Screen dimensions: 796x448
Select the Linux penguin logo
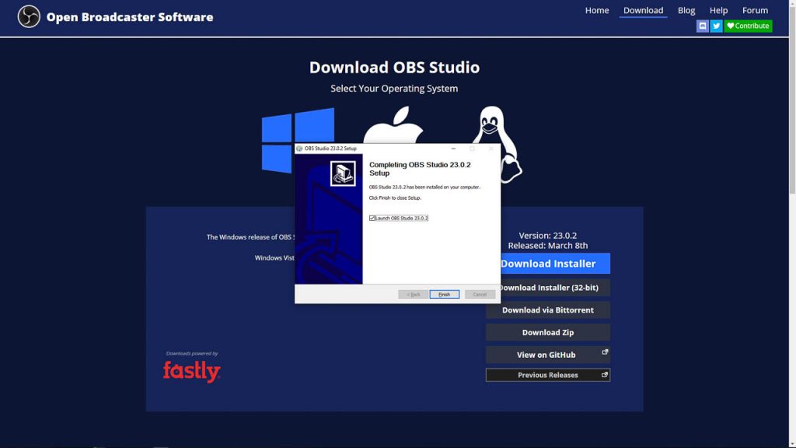coord(497,144)
